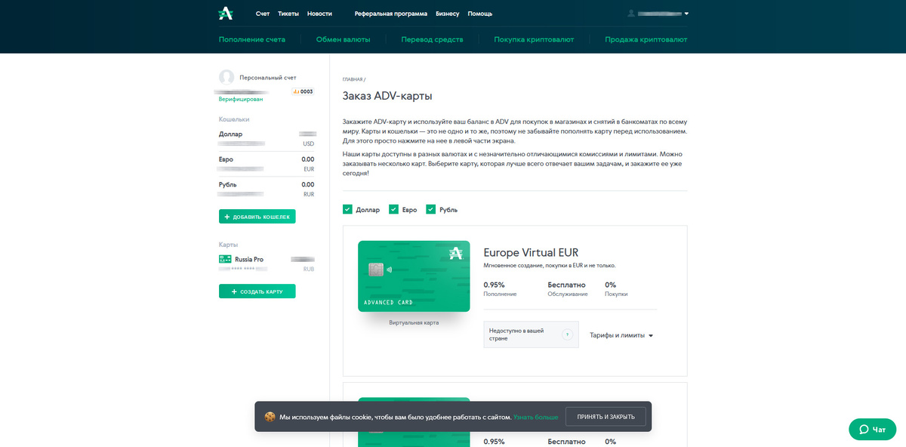Select Обмен валюты tab
The height and width of the screenshot is (447, 906).
[x=344, y=39]
